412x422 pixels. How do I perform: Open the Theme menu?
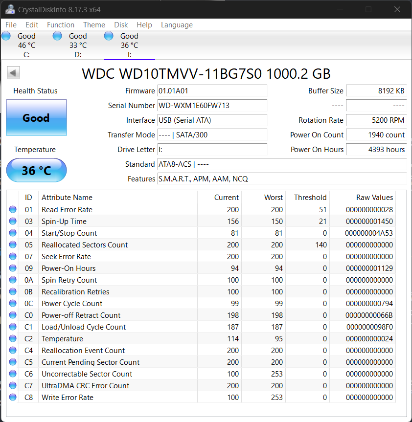(x=94, y=25)
